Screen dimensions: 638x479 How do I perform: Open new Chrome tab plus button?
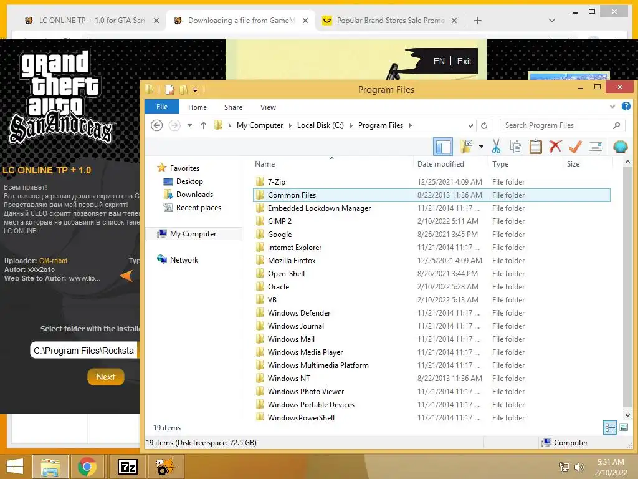point(478,21)
